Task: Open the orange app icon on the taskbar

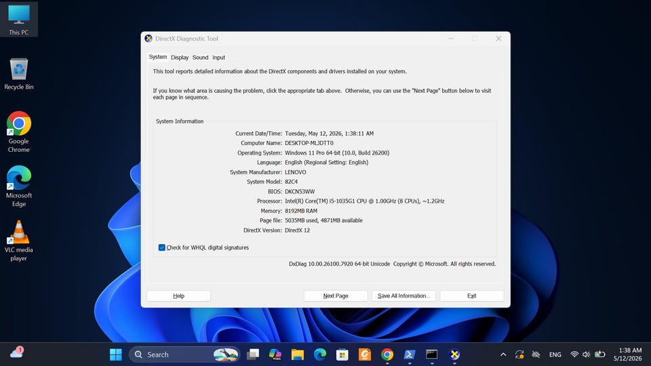Action: 365,354
